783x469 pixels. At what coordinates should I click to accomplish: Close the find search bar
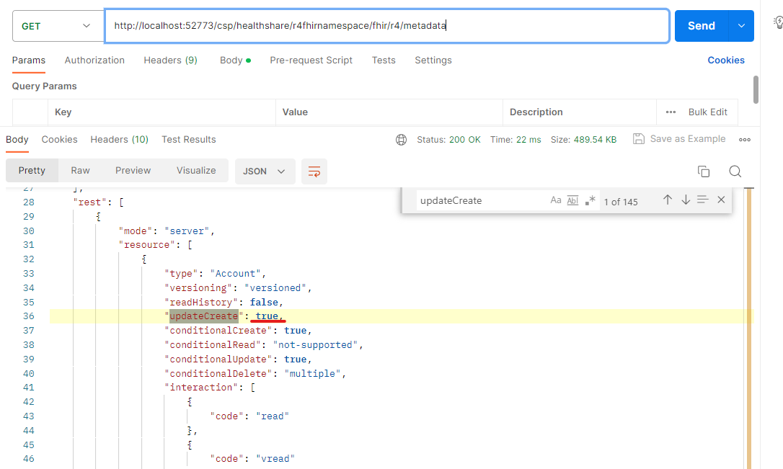click(x=721, y=200)
